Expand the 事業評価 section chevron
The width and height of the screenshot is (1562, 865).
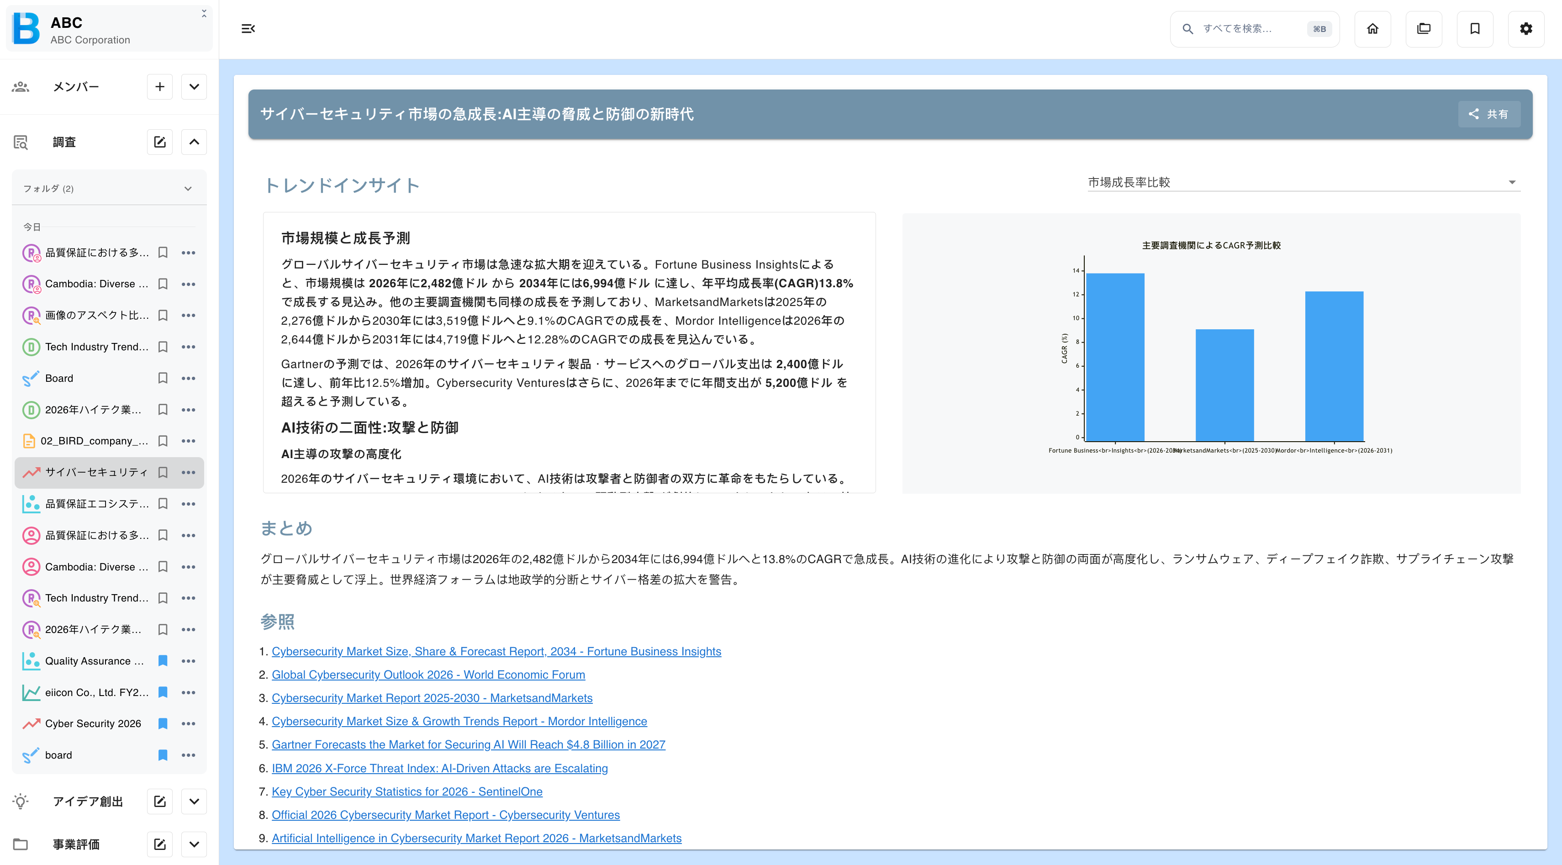[x=194, y=844]
